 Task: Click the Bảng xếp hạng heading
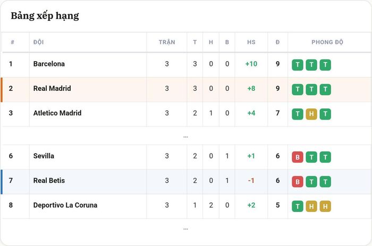(45, 16)
